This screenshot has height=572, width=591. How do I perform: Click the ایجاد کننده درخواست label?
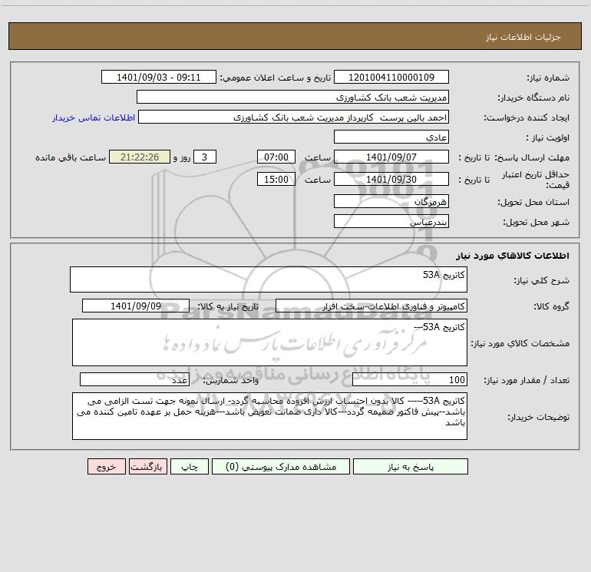pyautogui.click(x=527, y=117)
